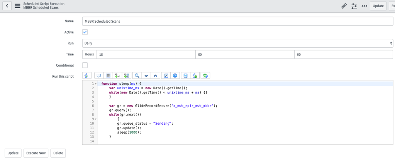The width and height of the screenshot is (395, 159).
Task: Find previous with up arrow icon
Action: tap(155, 75)
